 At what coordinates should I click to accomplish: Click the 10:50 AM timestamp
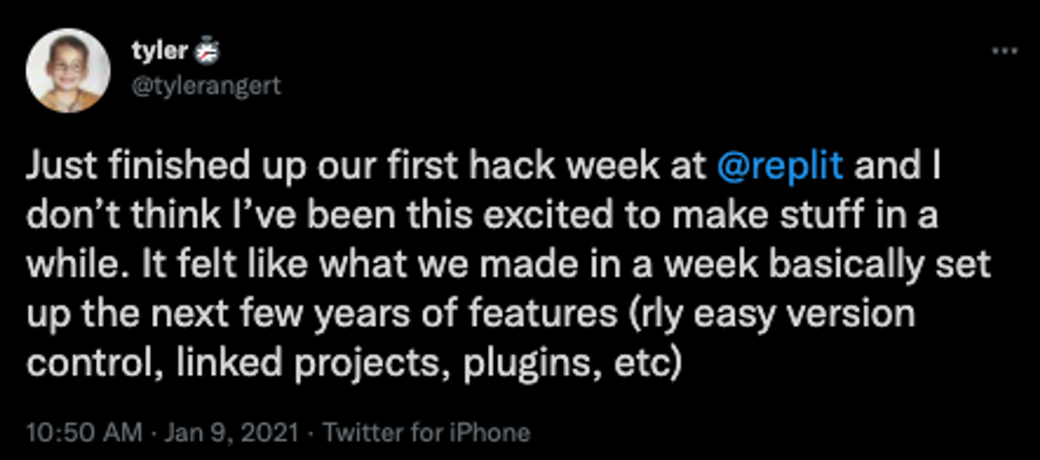84,433
